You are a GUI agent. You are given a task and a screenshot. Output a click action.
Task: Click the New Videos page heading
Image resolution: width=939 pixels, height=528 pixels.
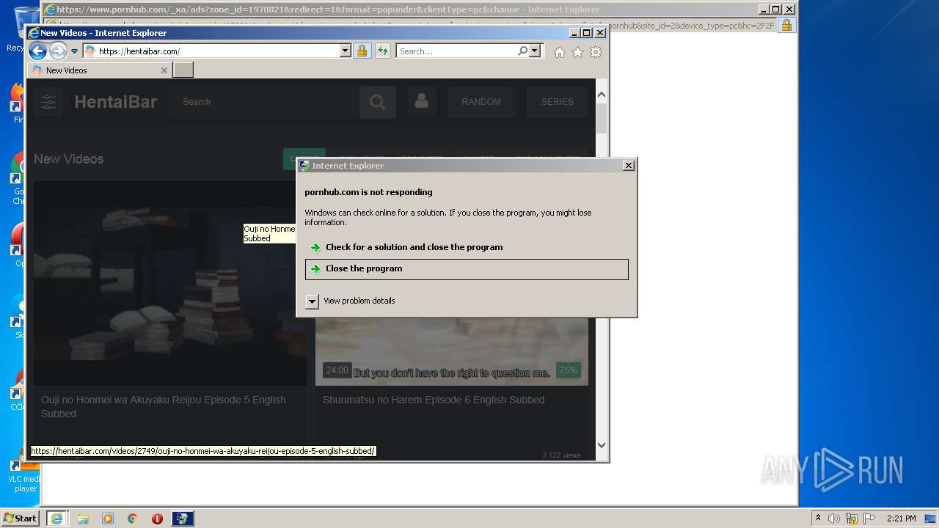pyautogui.click(x=68, y=159)
